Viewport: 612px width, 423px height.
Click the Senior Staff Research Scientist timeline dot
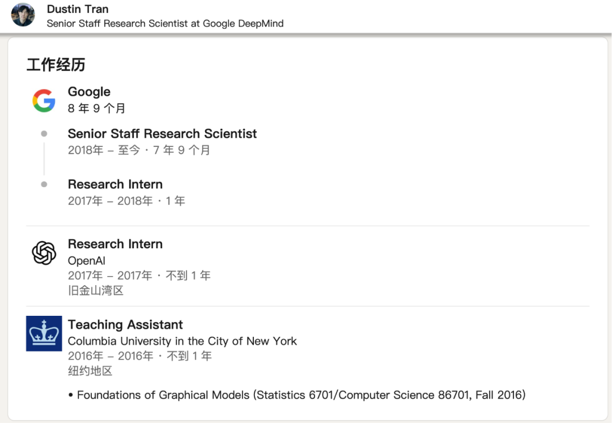coord(44,134)
